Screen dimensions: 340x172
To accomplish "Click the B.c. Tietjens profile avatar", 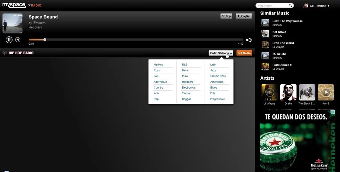I will [x=305, y=6].
